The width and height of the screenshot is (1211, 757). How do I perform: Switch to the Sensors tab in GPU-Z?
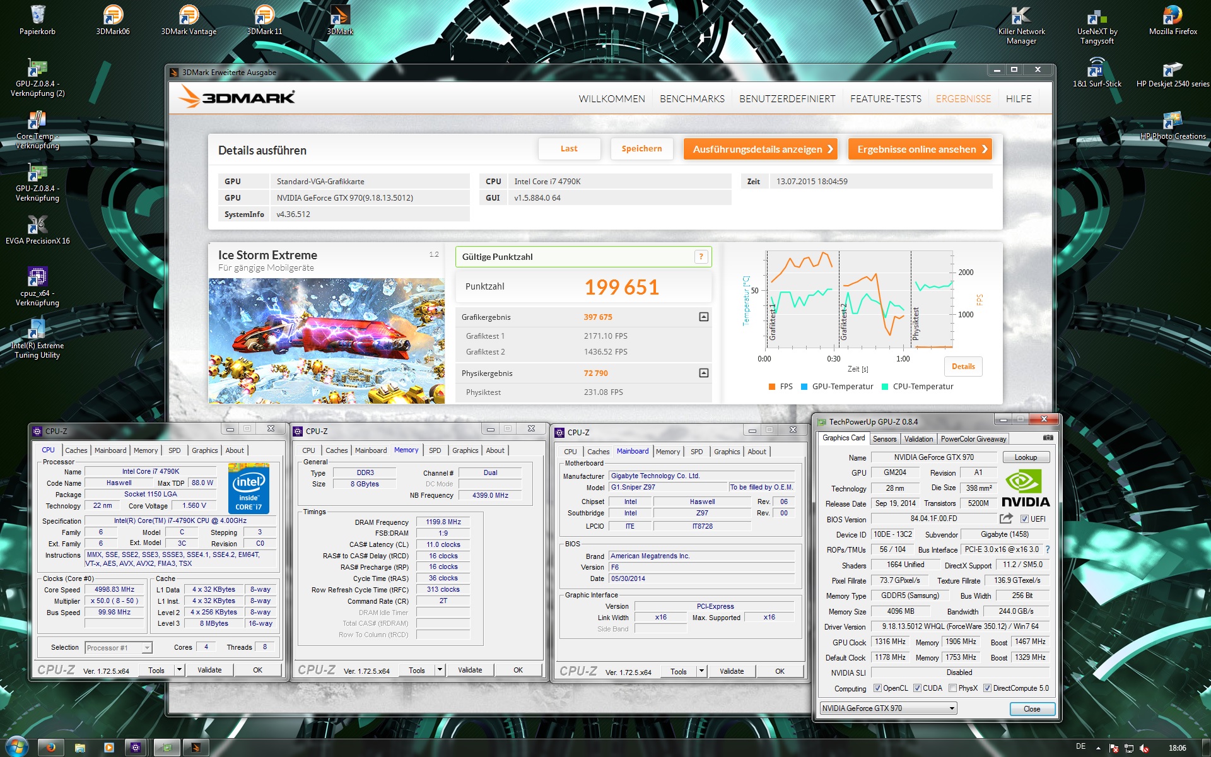coord(884,438)
